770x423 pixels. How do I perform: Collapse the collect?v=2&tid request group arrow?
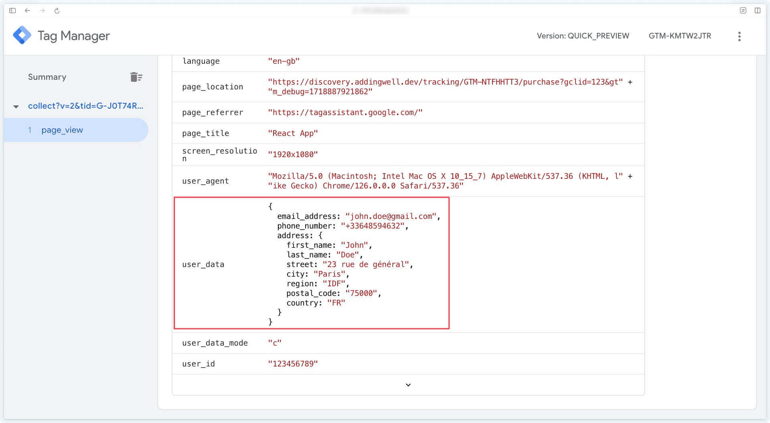point(16,106)
